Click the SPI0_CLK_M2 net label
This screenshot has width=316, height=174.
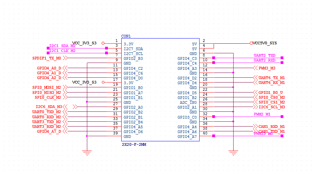[x=48, y=98]
